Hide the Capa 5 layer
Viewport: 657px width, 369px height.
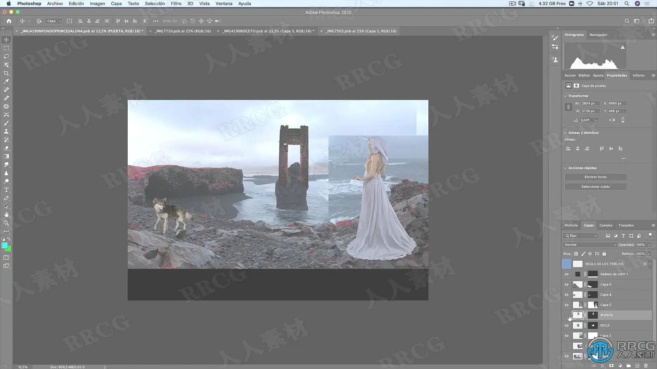[x=567, y=285]
